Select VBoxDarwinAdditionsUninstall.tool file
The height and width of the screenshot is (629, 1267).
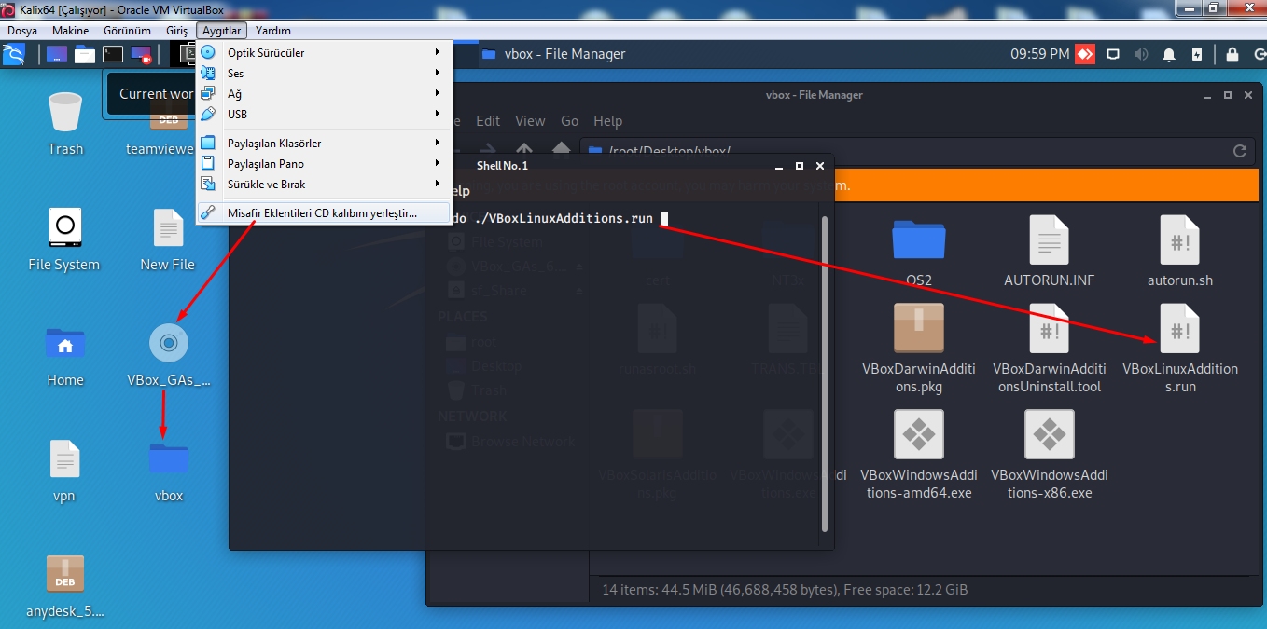click(1050, 348)
